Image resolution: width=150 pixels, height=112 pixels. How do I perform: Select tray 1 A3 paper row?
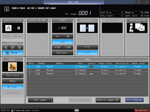[x=87, y=67]
